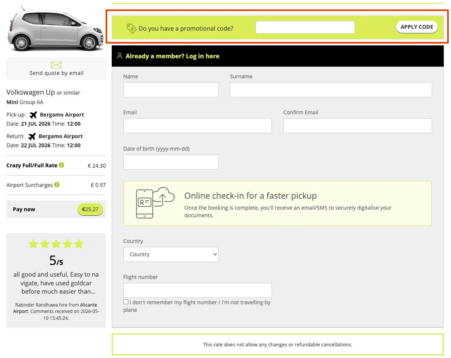Click the pick-up airplane icon
Image resolution: width=451 pixels, height=358 pixels.
33,115
